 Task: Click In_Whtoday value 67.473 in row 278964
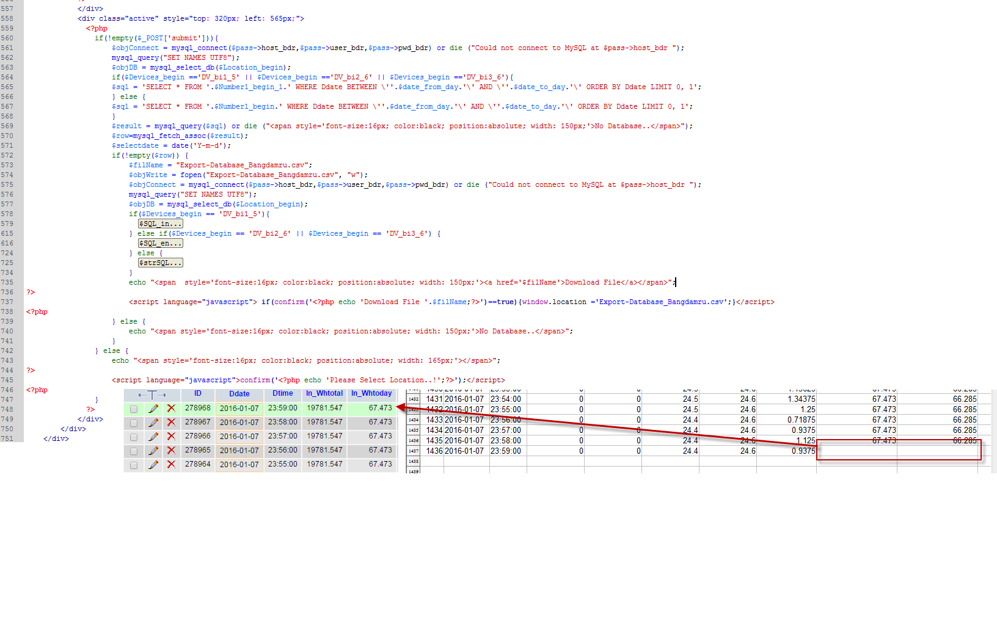[380, 464]
